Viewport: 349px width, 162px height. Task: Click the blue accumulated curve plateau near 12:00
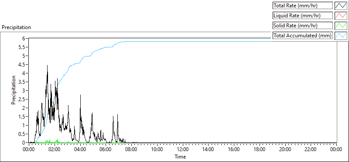(x=182, y=41)
